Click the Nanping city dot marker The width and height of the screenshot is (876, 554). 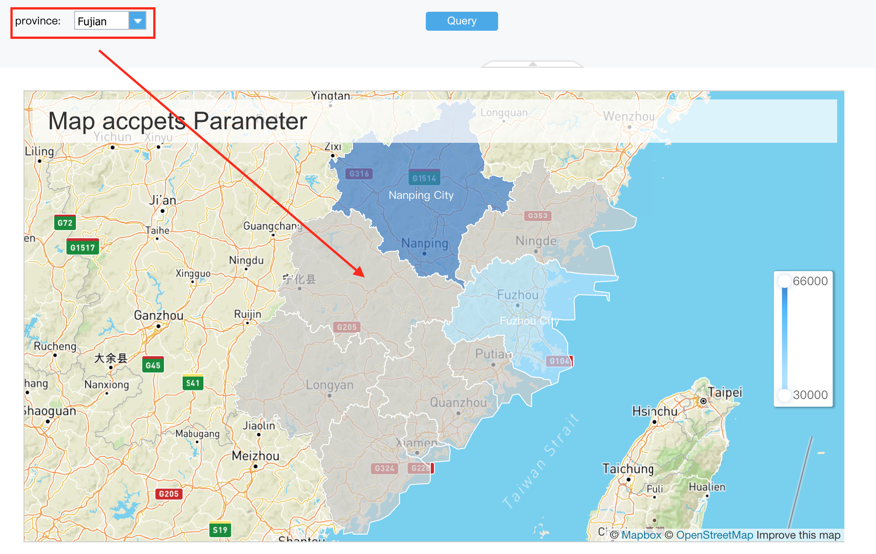pyautogui.click(x=424, y=253)
